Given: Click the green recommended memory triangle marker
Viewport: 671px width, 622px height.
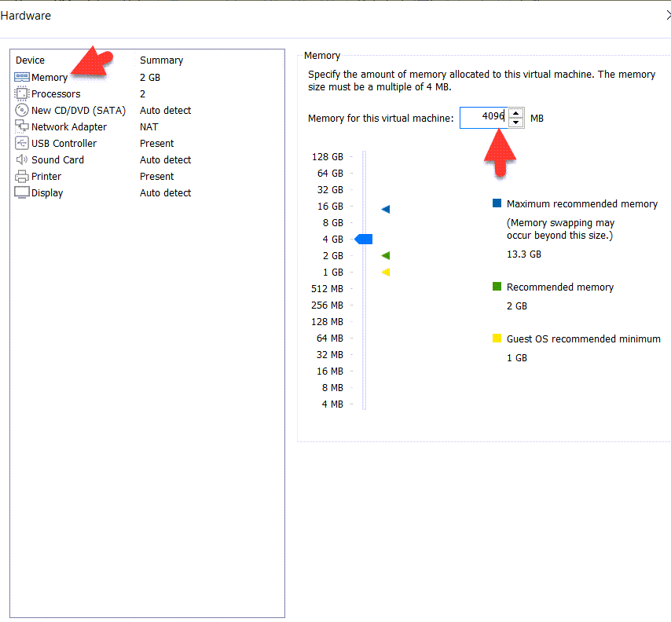Looking at the screenshot, I should (x=386, y=255).
